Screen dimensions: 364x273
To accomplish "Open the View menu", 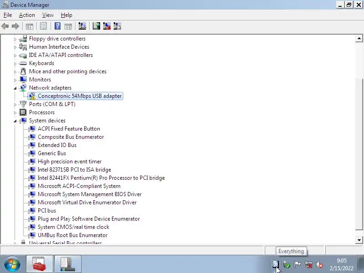I will click(x=48, y=15).
